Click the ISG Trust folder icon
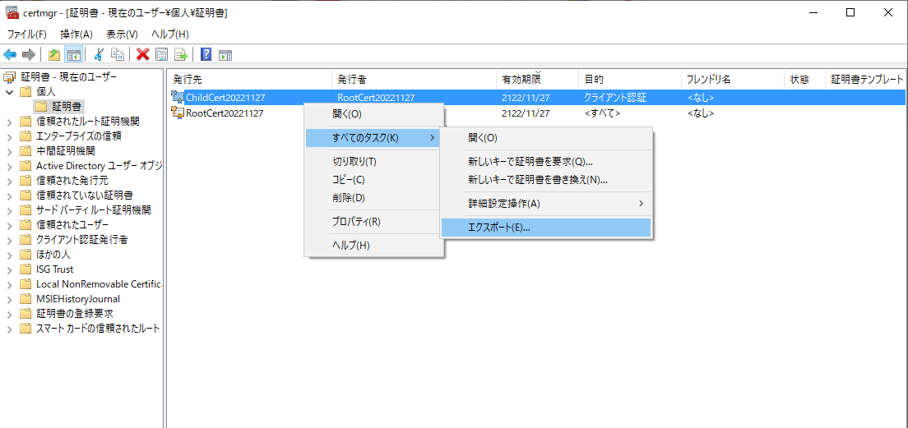This screenshot has height=428, width=908. [x=25, y=269]
